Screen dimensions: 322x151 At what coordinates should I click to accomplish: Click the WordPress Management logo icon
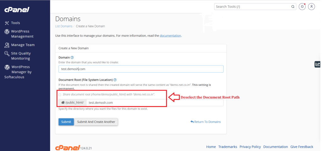coord(7,32)
